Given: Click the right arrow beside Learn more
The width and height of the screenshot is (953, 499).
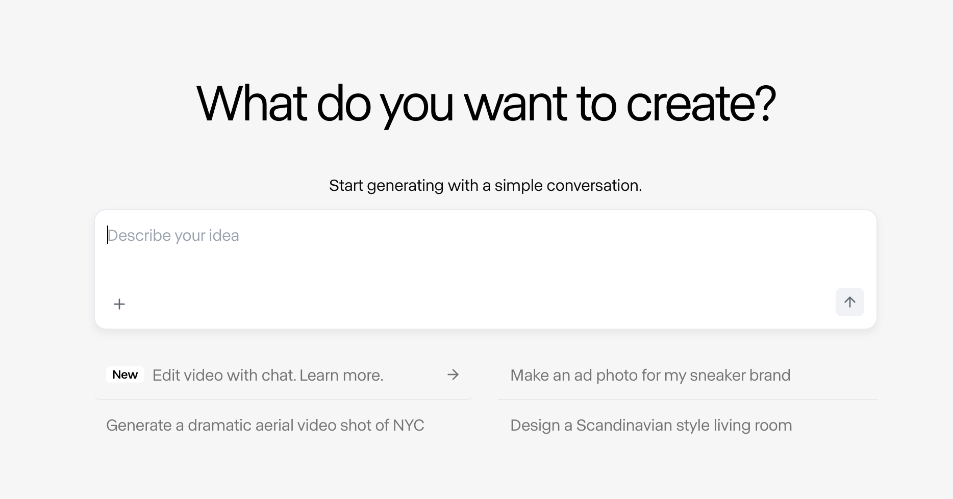Looking at the screenshot, I should coord(453,375).
